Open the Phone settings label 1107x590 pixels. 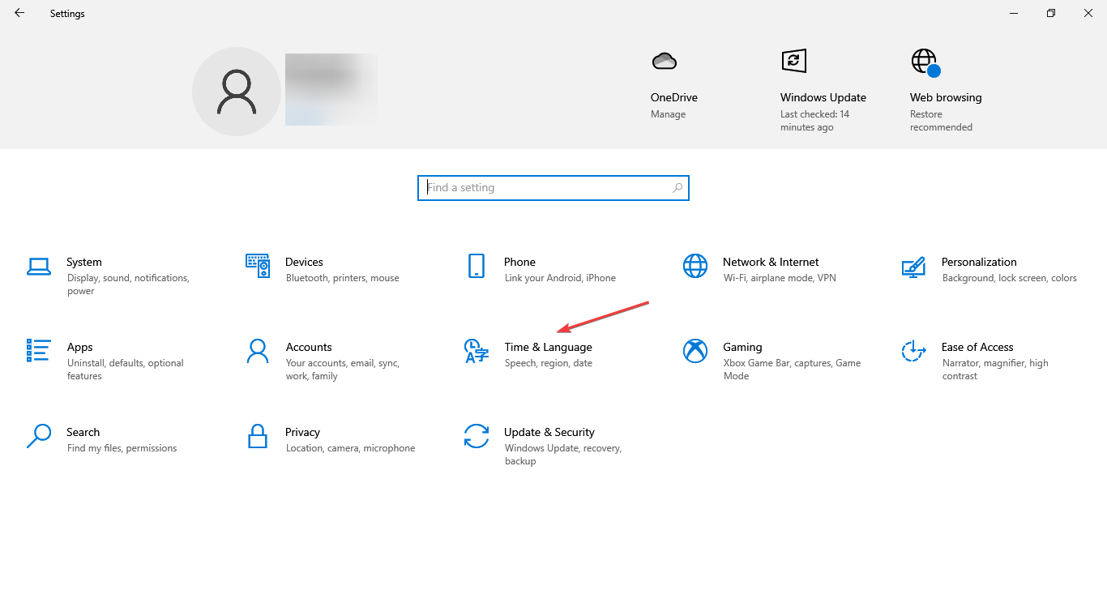[519, 262]
